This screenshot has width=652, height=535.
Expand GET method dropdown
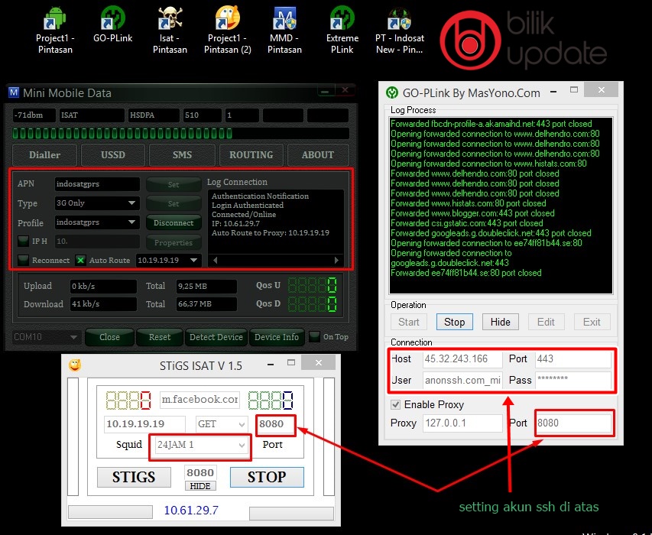242,424
